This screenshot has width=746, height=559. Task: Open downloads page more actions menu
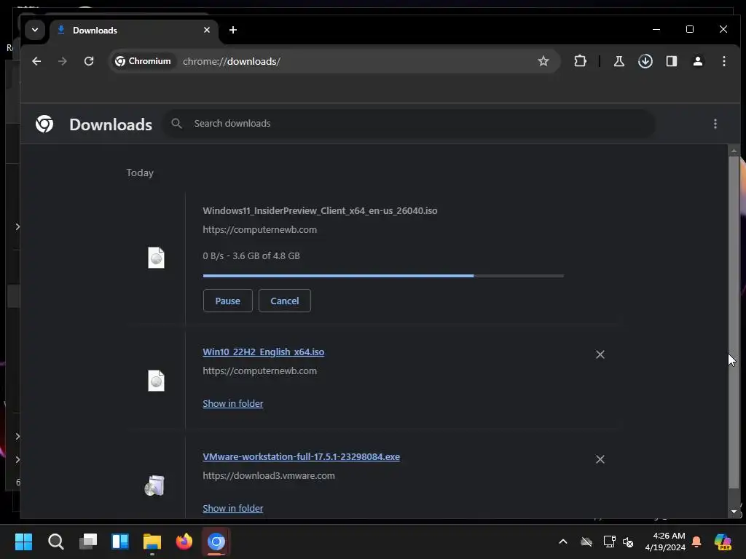coord(715,124)
